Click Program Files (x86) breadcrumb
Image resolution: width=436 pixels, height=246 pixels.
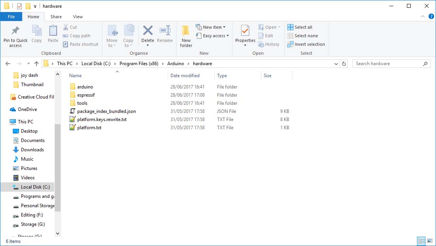click(139, 64)
